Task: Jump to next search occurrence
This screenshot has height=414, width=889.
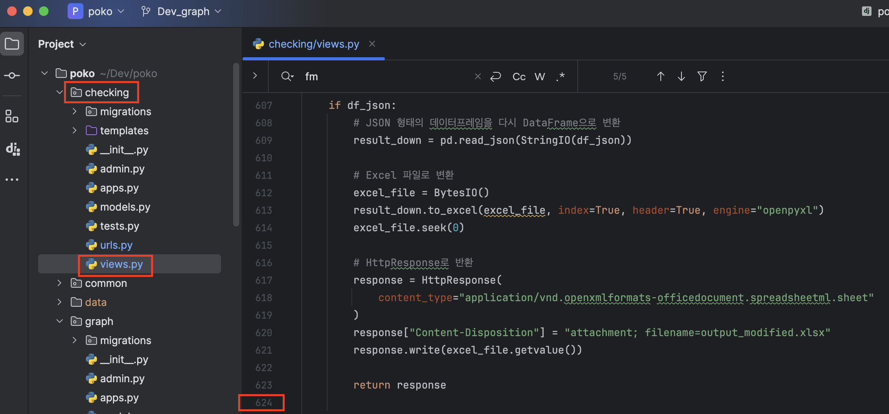Action: point(681,76)
